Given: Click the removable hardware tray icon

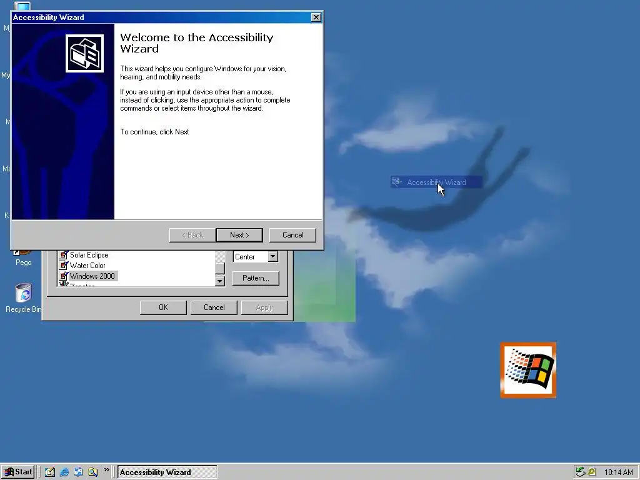Looking at the screenshot, I should pos(581,472).
